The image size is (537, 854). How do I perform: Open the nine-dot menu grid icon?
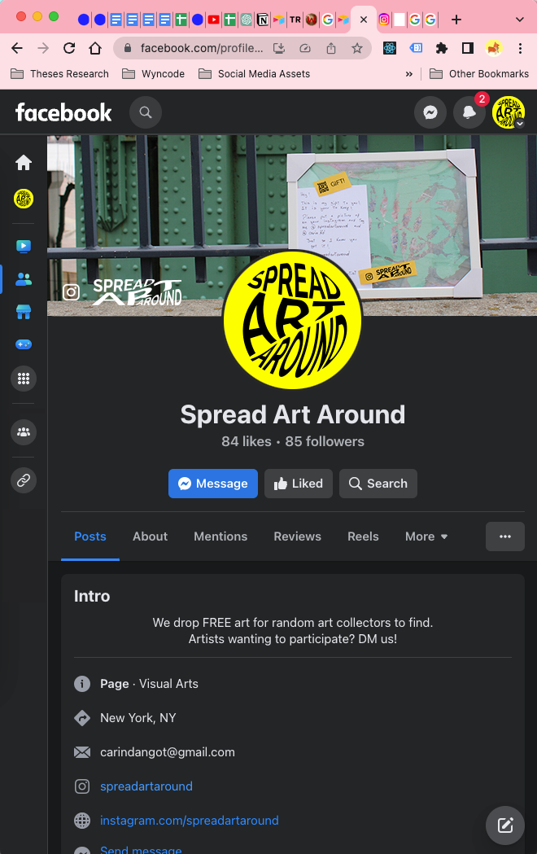click(x=24, y=379)
